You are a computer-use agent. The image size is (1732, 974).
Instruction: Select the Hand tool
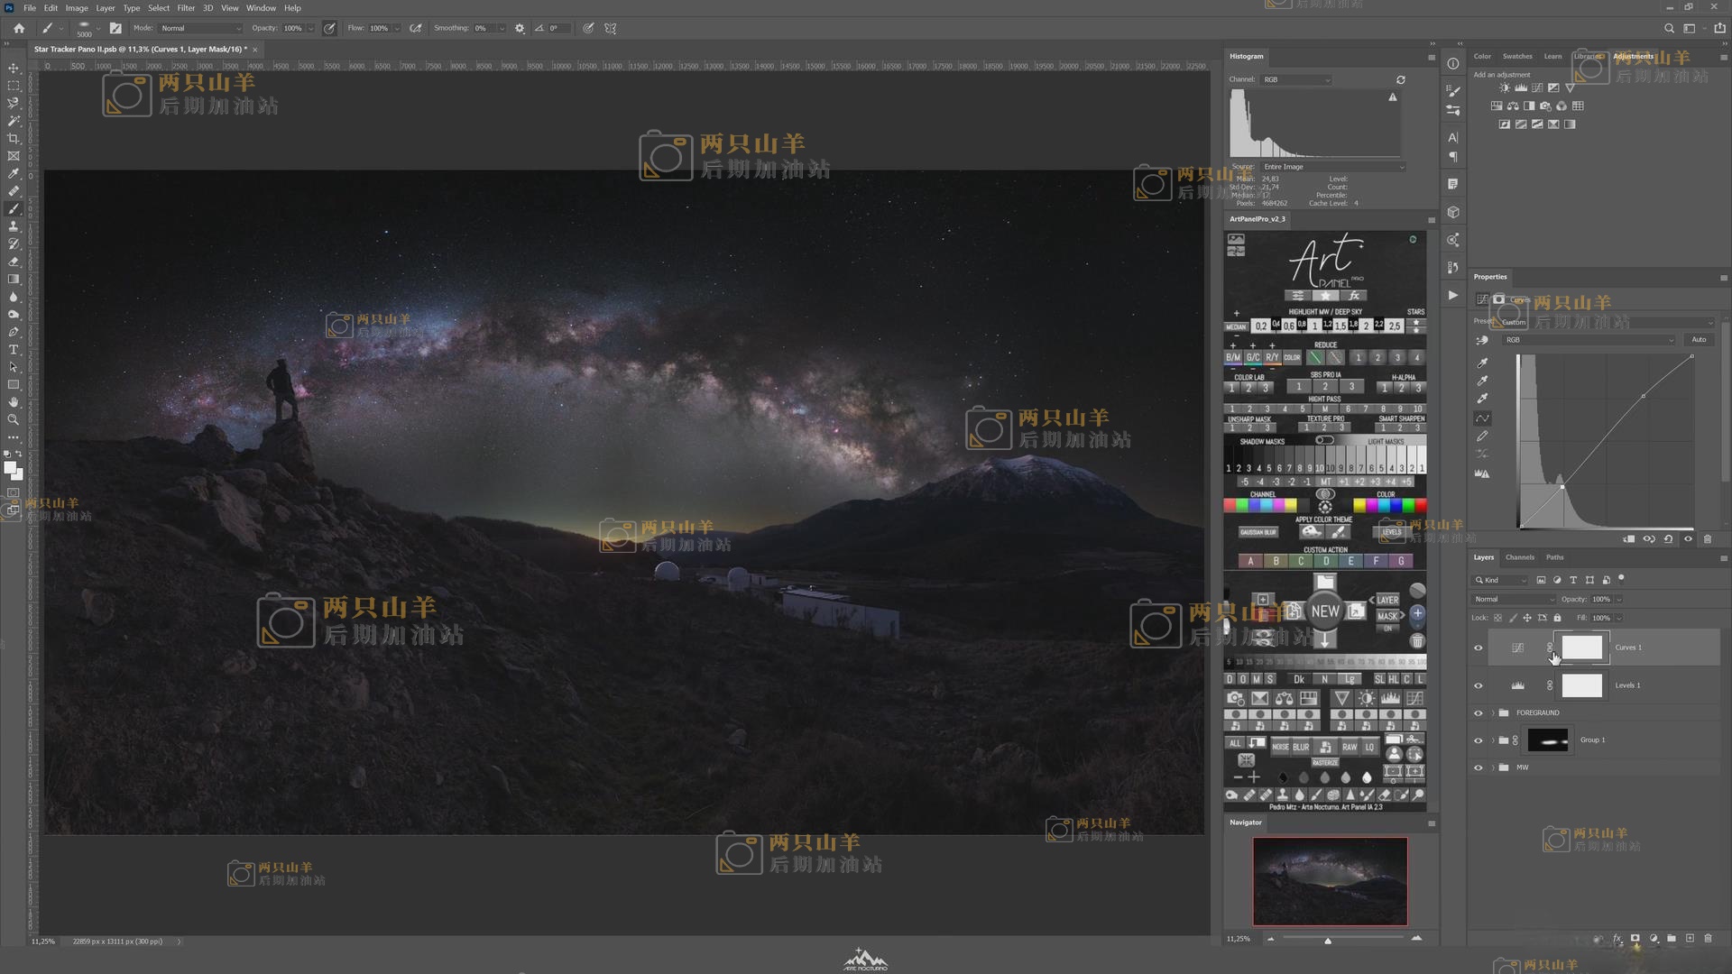tap(14, 402)
